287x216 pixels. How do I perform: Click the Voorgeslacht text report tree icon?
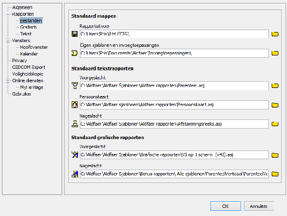point(74,86)
